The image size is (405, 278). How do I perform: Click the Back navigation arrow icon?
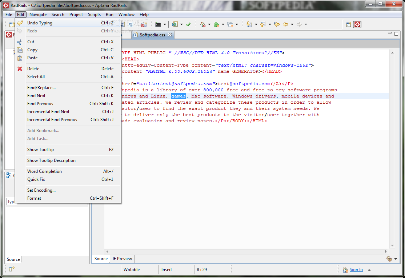[x=285, y=24]
